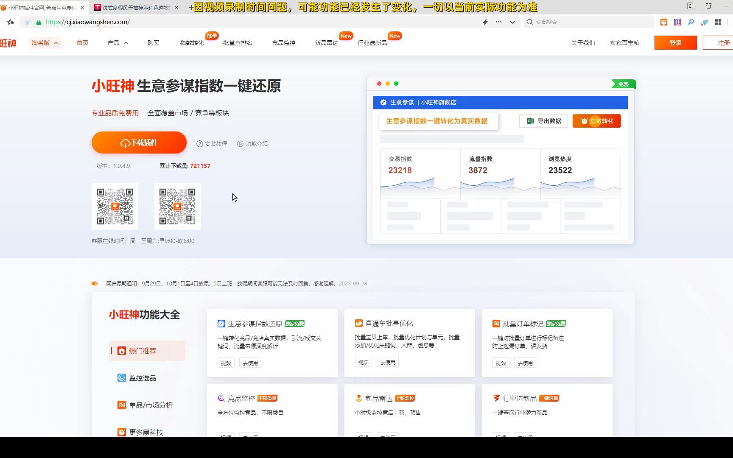Click 去使用 on 批量订单标记 card
733x458 pixels.
pyautogui.click(x=525, y=363)
